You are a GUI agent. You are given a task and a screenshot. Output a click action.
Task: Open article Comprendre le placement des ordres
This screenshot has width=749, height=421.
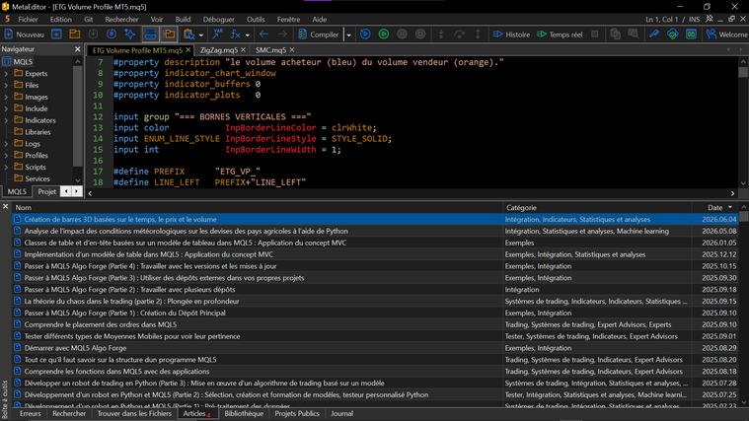[x=101, y=324]
